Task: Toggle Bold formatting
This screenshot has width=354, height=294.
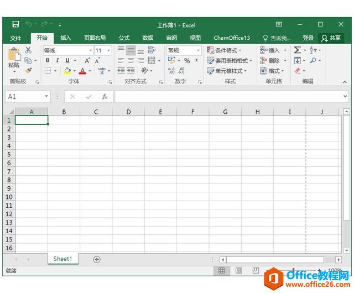Action: click(x=48, y=60)
